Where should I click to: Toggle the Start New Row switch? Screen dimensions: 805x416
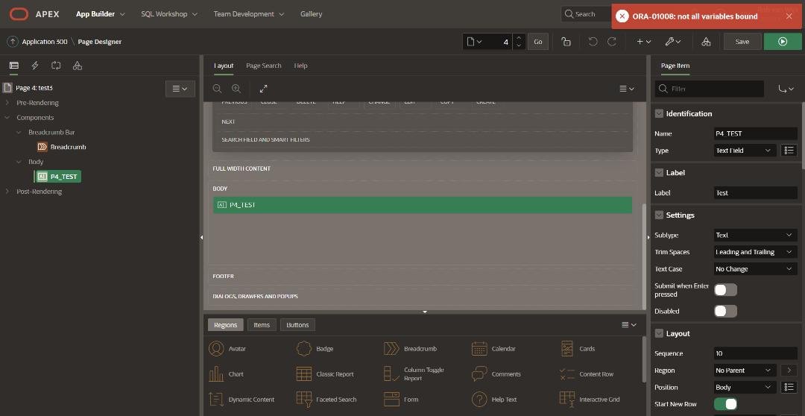(x=725, y=403)
